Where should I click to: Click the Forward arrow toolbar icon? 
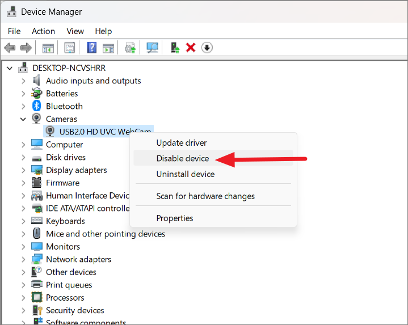pos(26,48)
